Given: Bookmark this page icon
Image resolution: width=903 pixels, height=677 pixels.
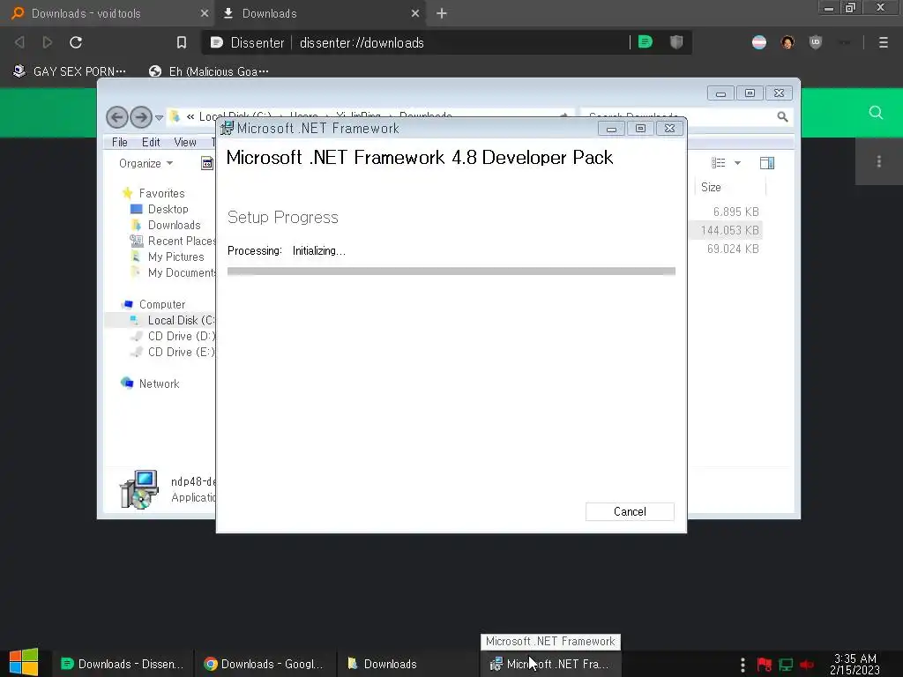Looking at the screenshot, I should pos(182,42).
